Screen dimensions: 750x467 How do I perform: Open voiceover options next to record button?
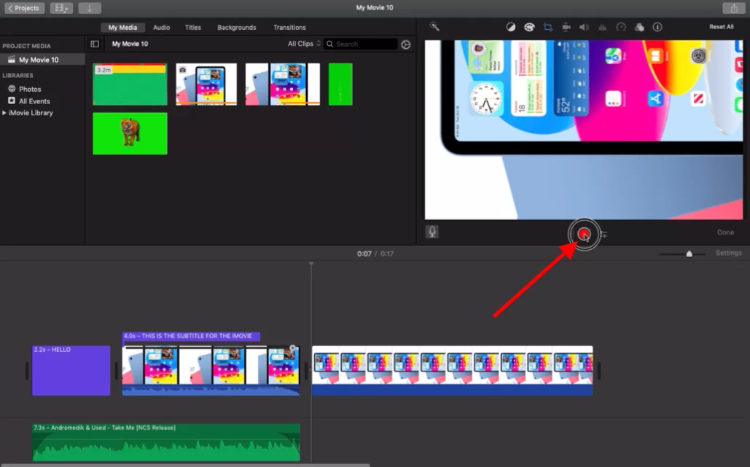tap(603, 234)
